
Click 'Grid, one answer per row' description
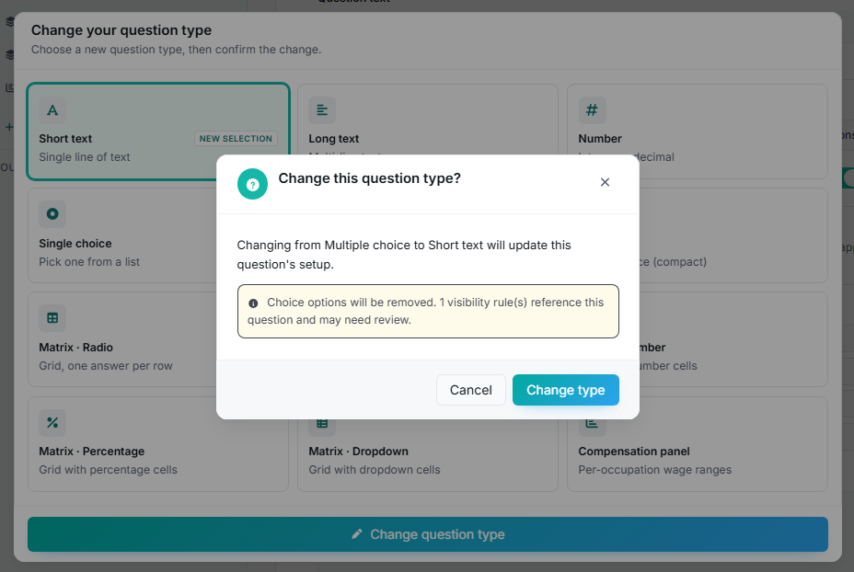106,366
